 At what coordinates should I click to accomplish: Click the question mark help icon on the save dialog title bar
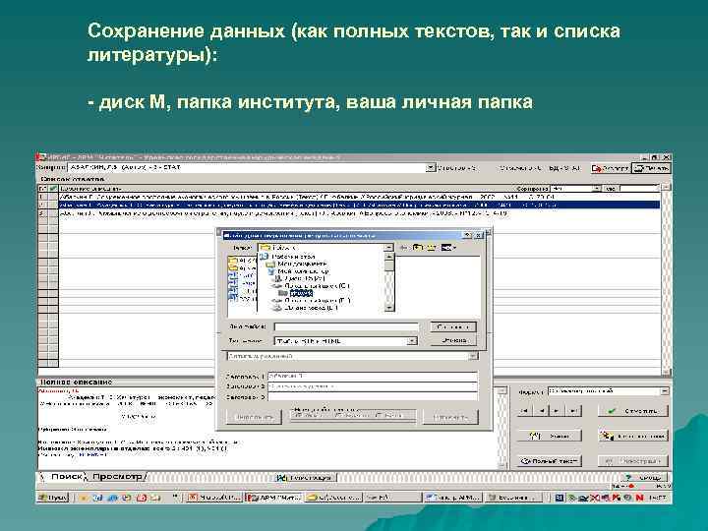click(x=468, y=235)
